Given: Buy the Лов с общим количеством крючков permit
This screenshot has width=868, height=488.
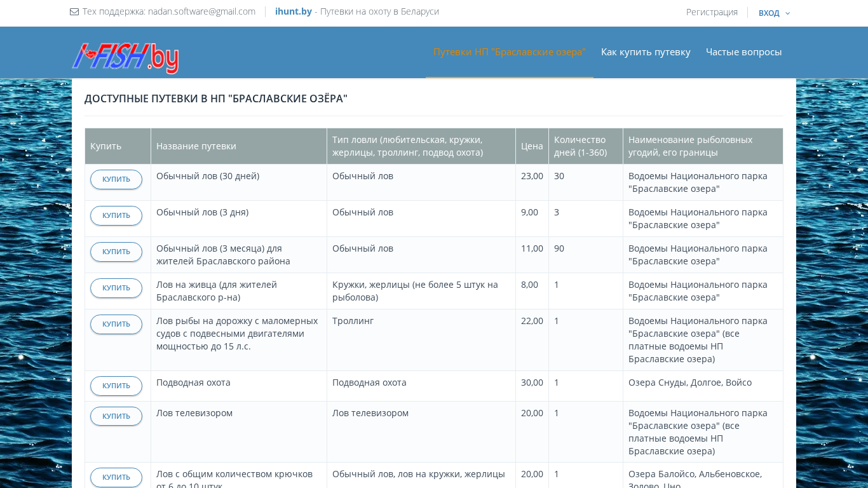Looking at the screenshot, I should tap(116, 477).
